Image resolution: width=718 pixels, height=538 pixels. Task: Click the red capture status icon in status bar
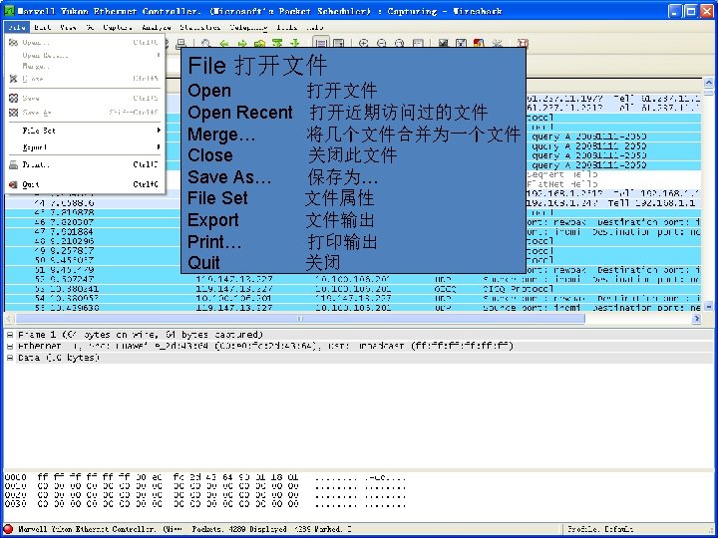(8, 529)
